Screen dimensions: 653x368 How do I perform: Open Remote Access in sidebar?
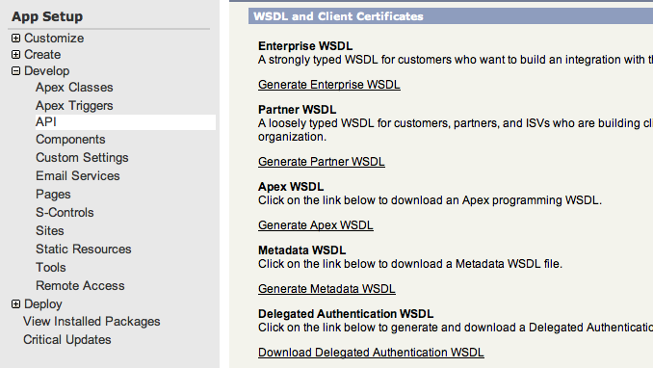(80, 286)
